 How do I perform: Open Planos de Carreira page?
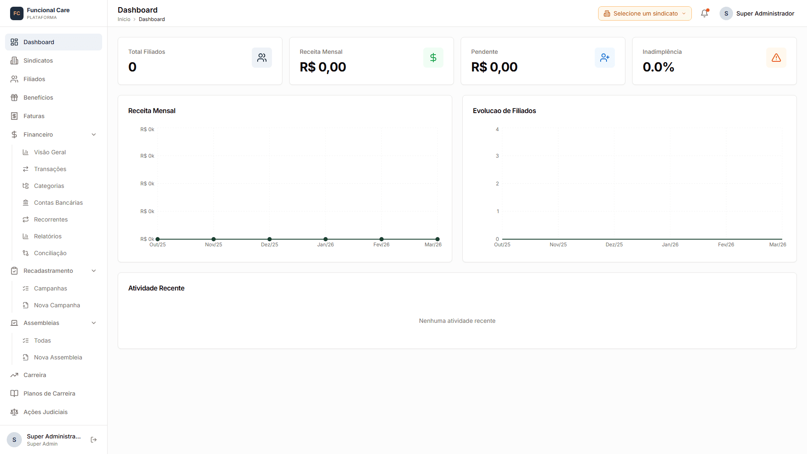[49, 393]
